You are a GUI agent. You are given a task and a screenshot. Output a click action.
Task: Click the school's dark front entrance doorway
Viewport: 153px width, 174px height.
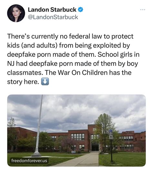95,147
